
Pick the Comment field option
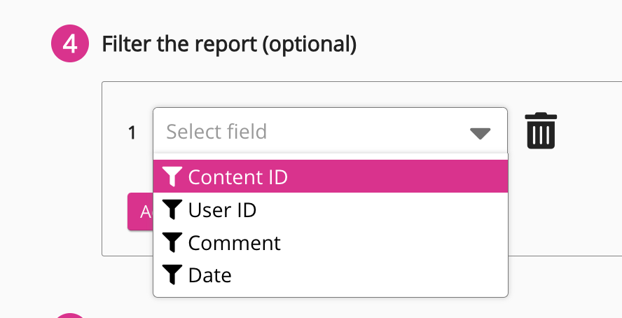(x=234, y=242)
